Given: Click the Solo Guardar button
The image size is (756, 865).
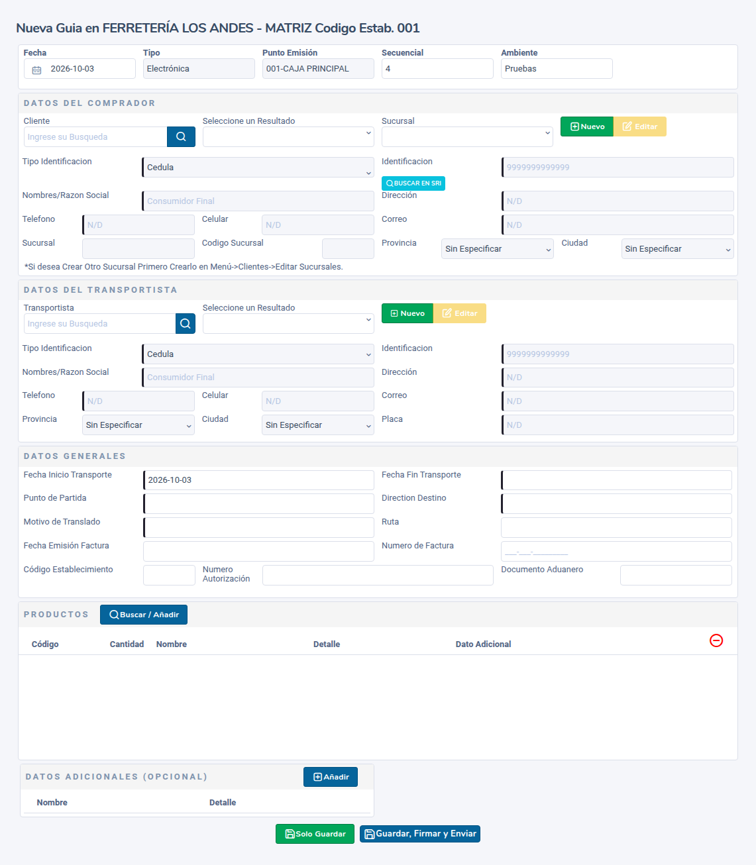Looking at the screenshot, I should click(315, 834).
